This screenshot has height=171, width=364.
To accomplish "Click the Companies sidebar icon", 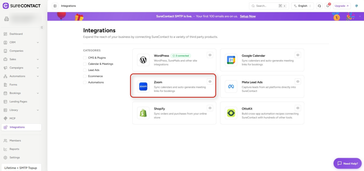I will [x=5, y=51].
